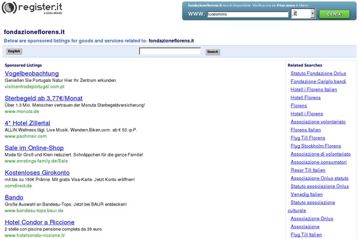The width and height of the screenshot is (359, 239).
Task: Click the www.monuta.de URL
Action: 22,111
